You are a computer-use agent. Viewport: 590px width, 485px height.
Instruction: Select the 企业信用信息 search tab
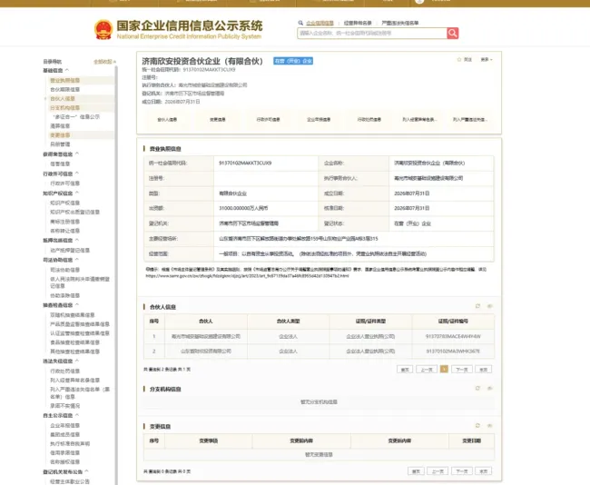[x=320, y=23]
